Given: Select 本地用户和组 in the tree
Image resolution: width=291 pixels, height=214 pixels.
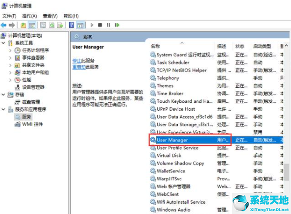Looking at the screenshot, I should (35, 72).
